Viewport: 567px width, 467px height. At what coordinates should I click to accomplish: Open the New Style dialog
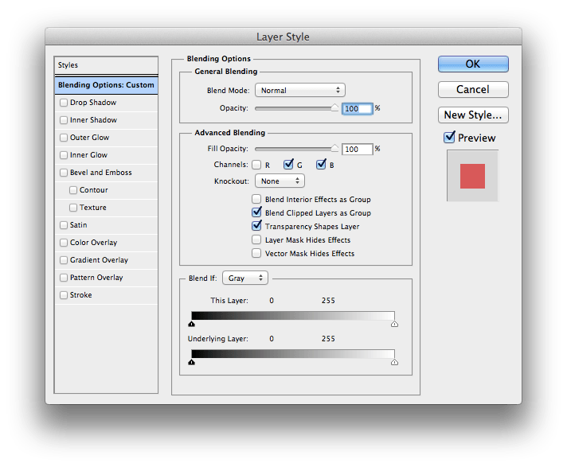473,115
